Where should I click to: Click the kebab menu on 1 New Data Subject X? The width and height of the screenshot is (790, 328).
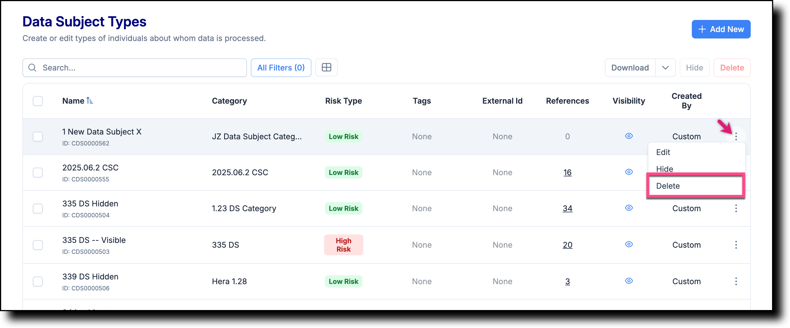736,136
